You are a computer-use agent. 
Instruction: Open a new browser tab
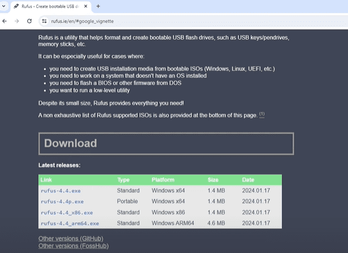(98, 6)
